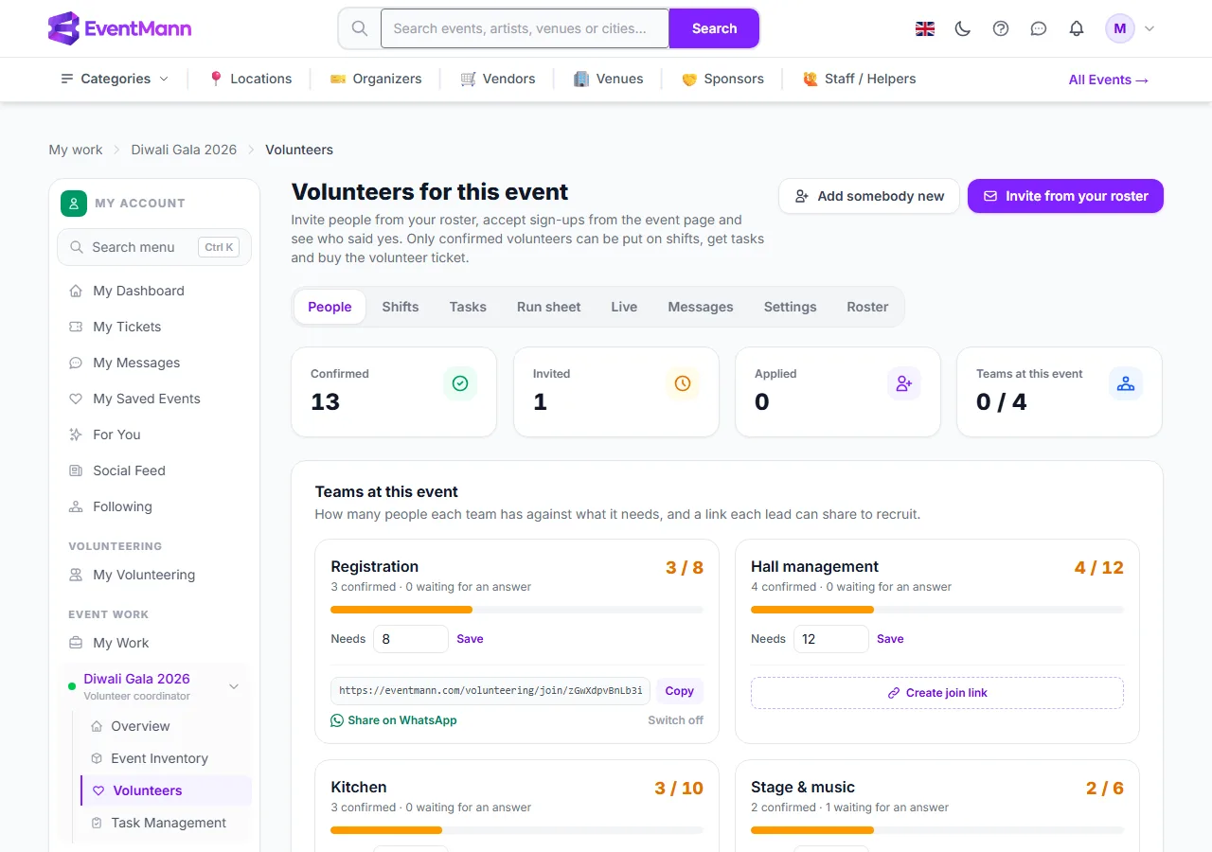1212x852 pixels.
Task: Open Event Inventory in the sidebar
Action: tap(166, 758)
